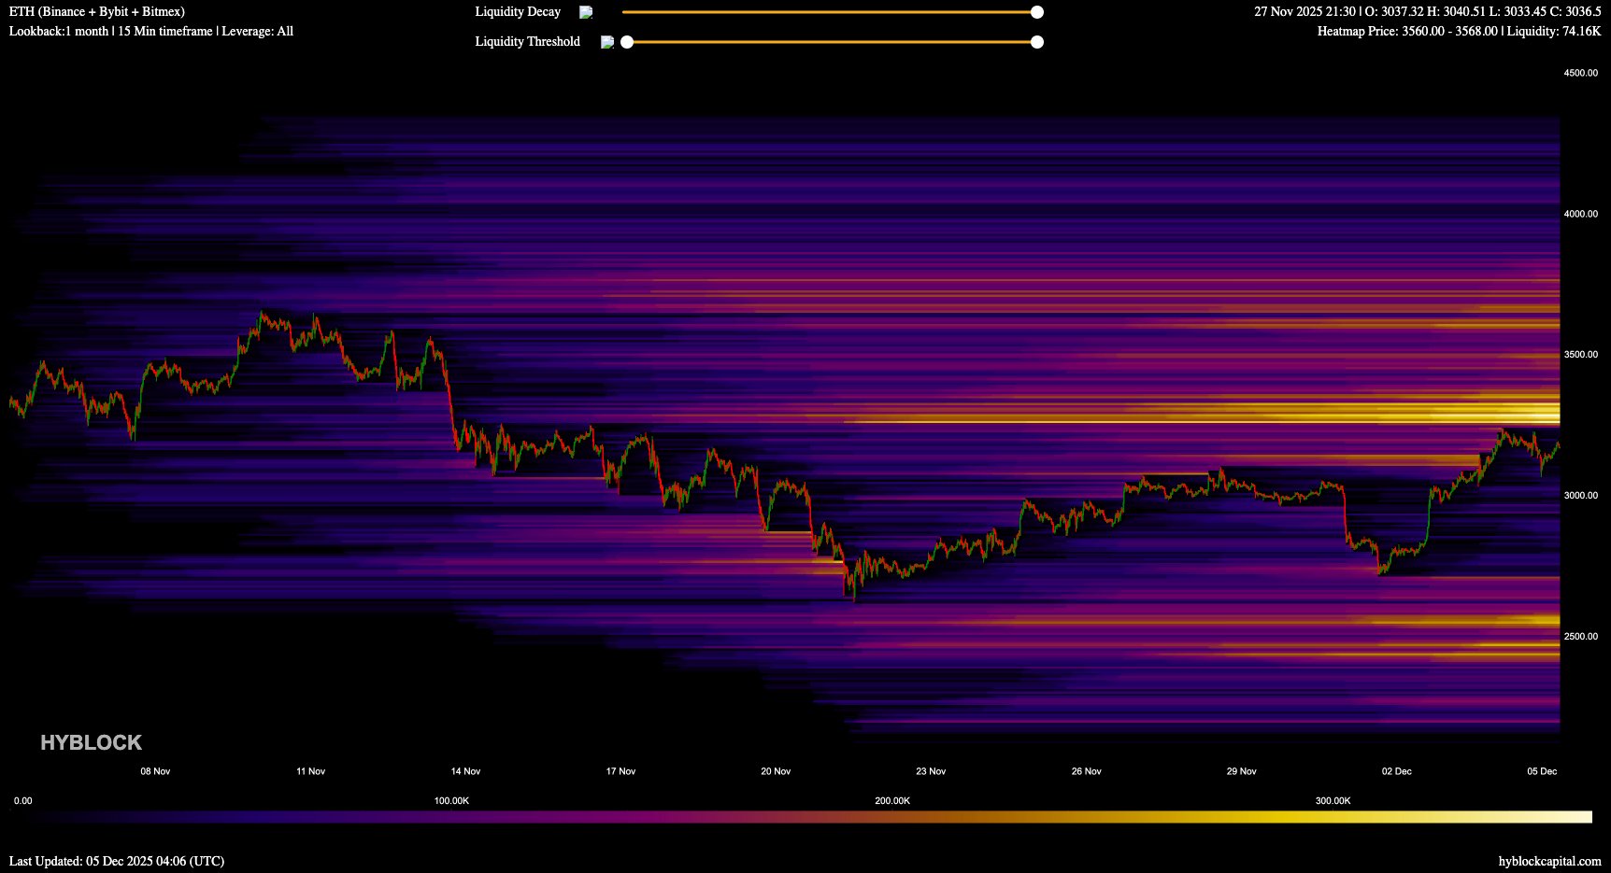Click the icon beside Liquidity Threshold
This screenshot has width=1611, height=873.
[607, 42]
